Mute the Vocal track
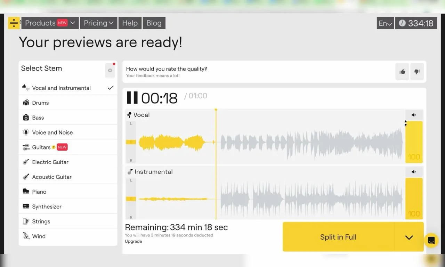 tap(414, 115)
